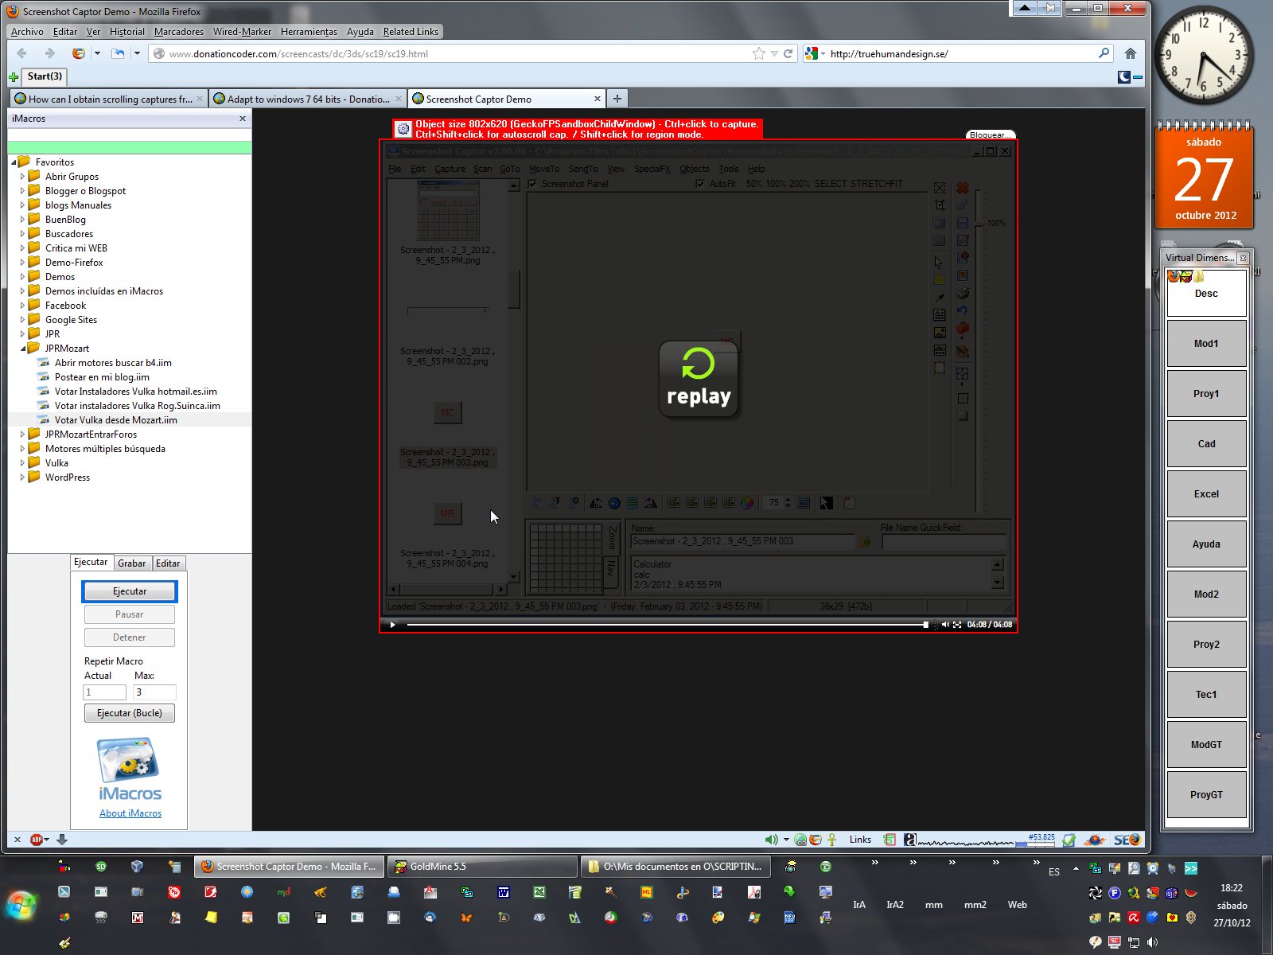Click the download arrow icon in status bar
The image size is (1273, 955).
(x=62, y=840)
